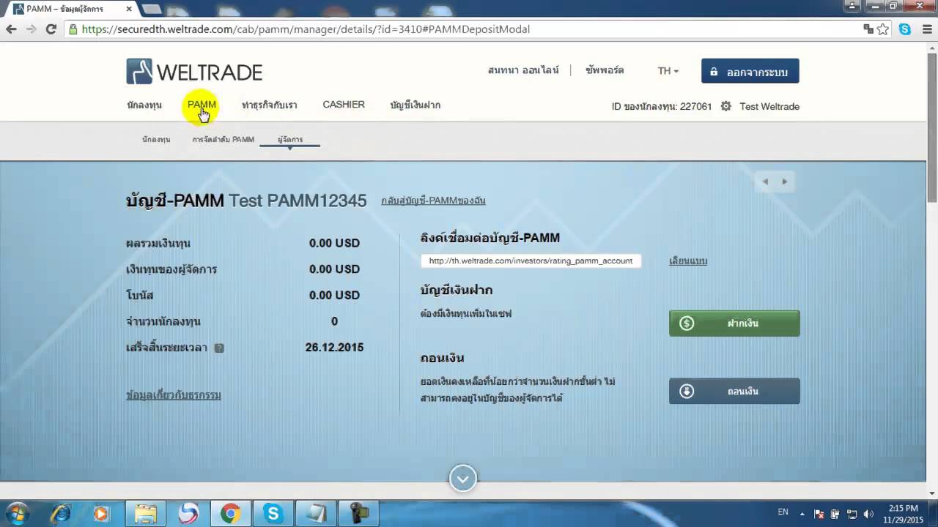Click ID ของนักลงทุน: 227061 text
The width and height of the screenshot is (938, 527).
point(662,106)
